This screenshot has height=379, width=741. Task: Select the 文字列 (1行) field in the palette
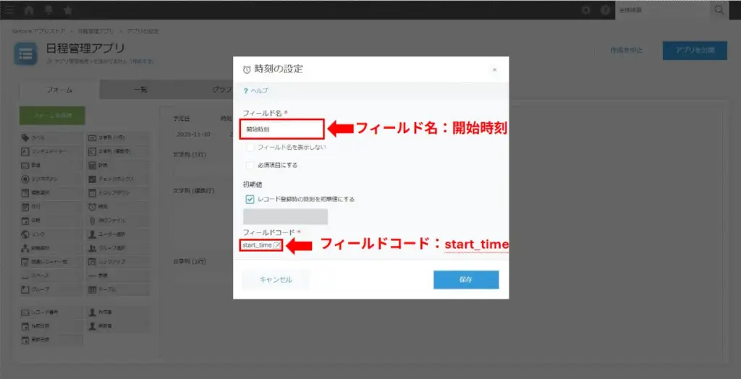(x=118, y=137)
